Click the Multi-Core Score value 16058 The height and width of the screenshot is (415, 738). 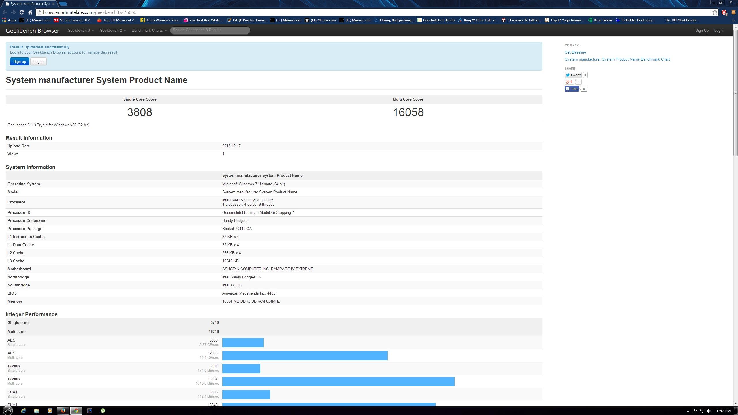tap(408, 112)
